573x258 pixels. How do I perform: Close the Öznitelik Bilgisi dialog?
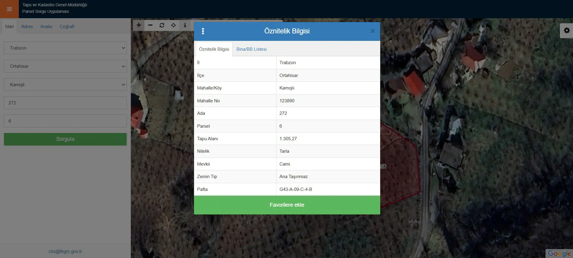tap(372, 31)
